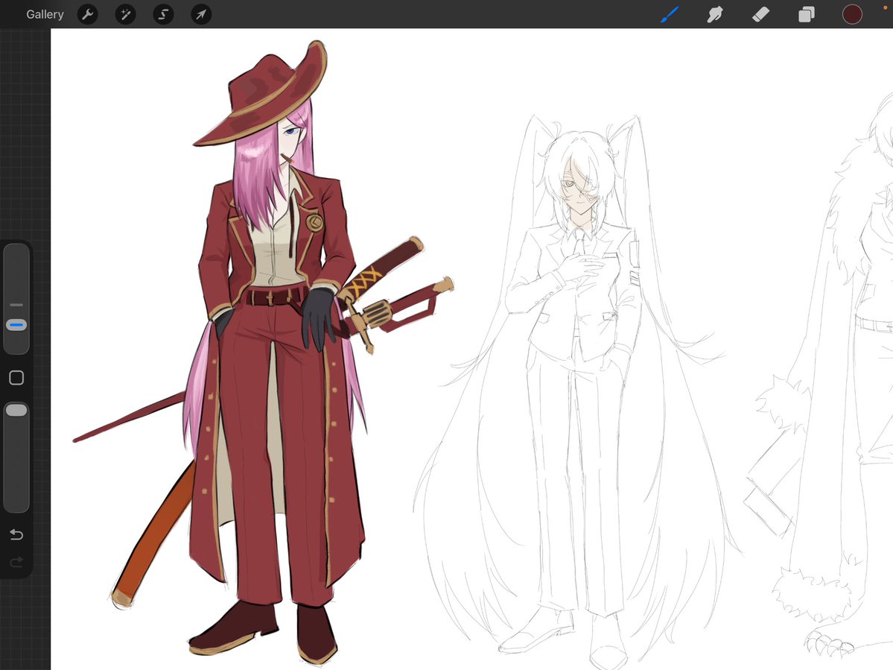Activate the Transform arrow tool
This screenshot has height=670, width=893.
pyautogui.click(x=201, y=14)
